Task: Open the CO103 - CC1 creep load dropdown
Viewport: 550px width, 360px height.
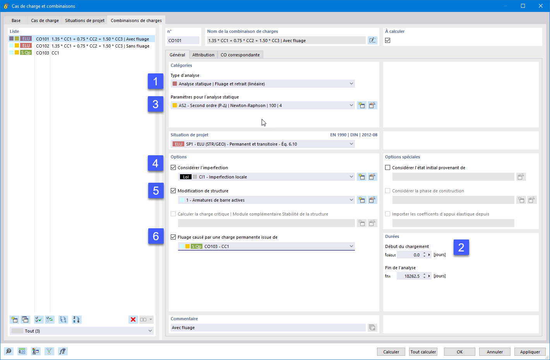Action: click(266, 246)
